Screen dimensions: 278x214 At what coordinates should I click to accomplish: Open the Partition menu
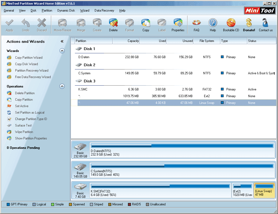[47, 10]
